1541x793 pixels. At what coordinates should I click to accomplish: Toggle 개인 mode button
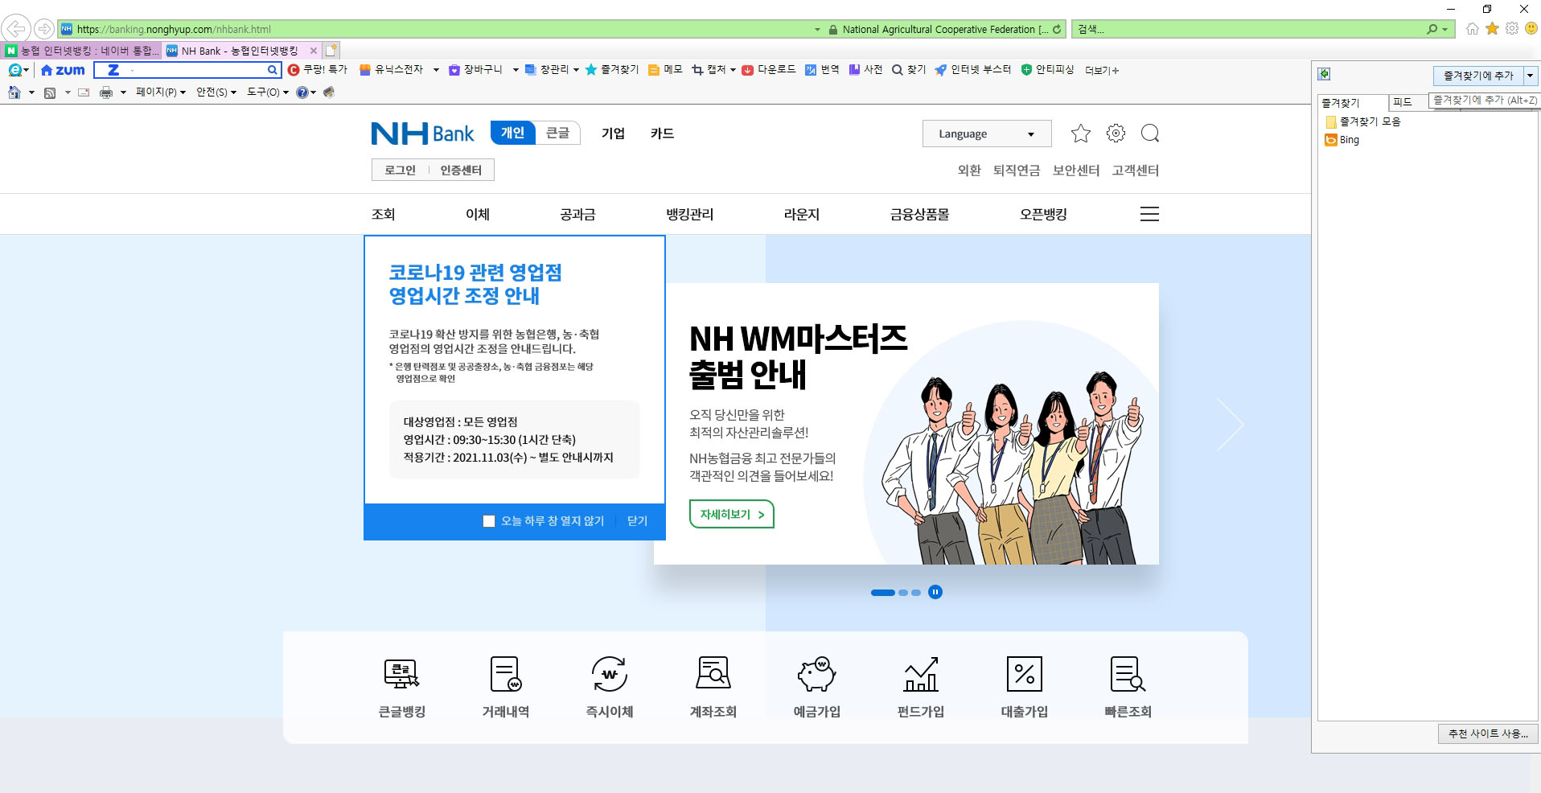point(513,133)
